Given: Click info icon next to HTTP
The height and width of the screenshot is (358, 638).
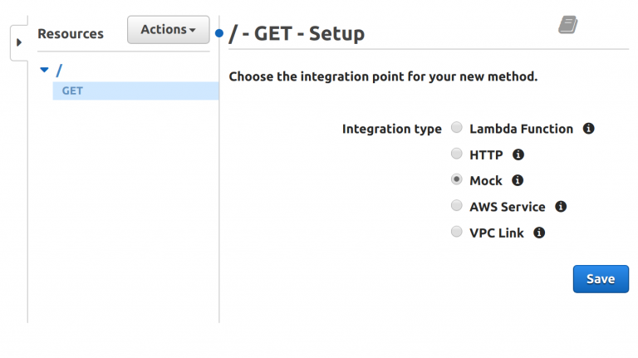Looking at the screenshot, I should [518, 154].
